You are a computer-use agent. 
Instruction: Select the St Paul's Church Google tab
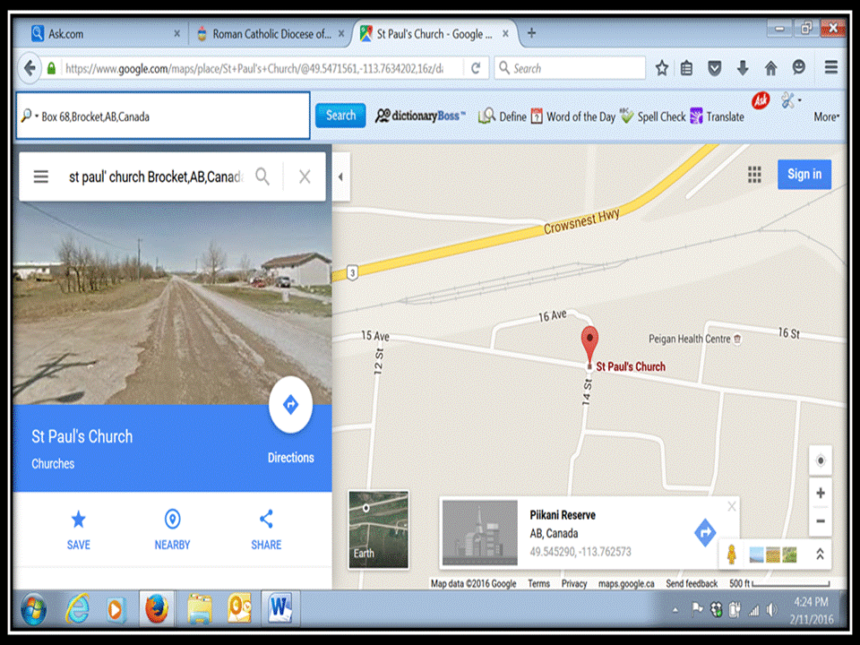(x=434, y=34)
